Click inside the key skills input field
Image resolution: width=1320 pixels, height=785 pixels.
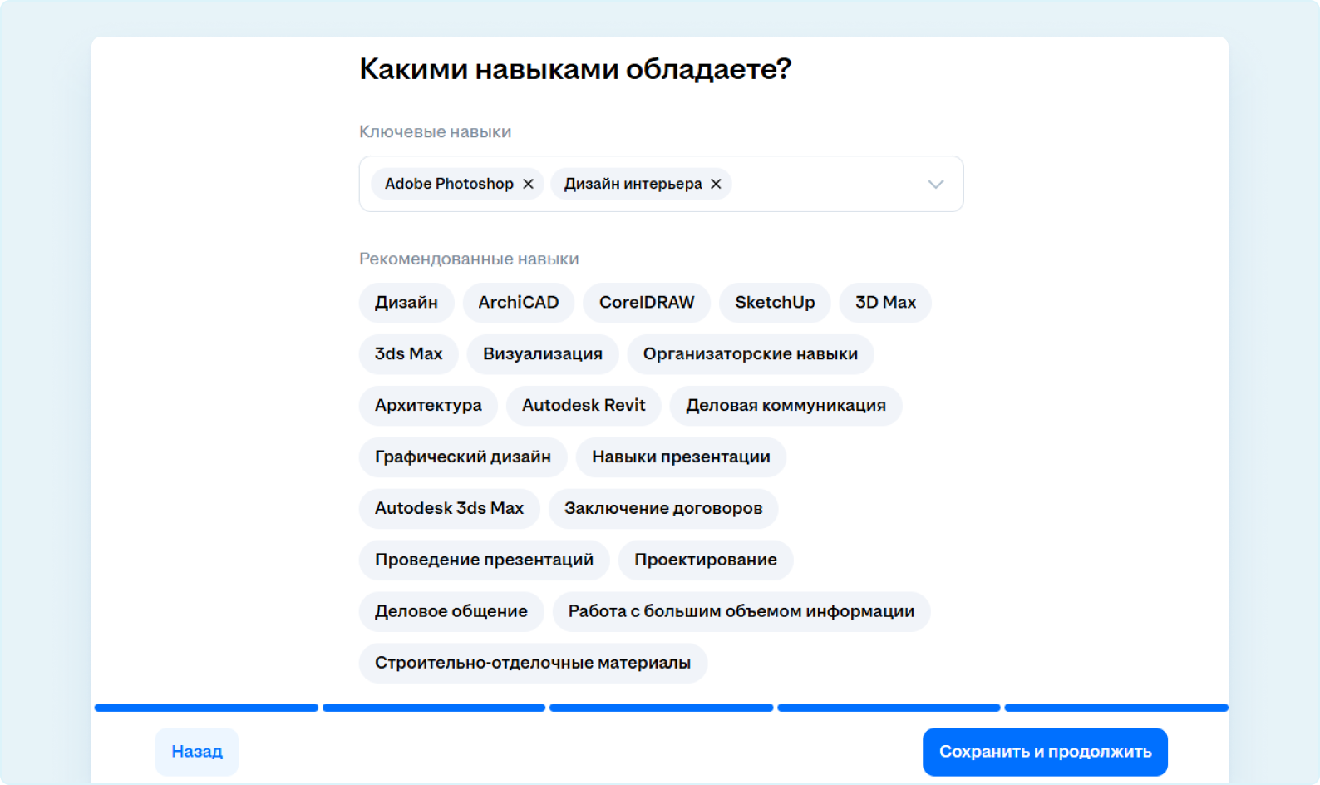tap(661, 184)
